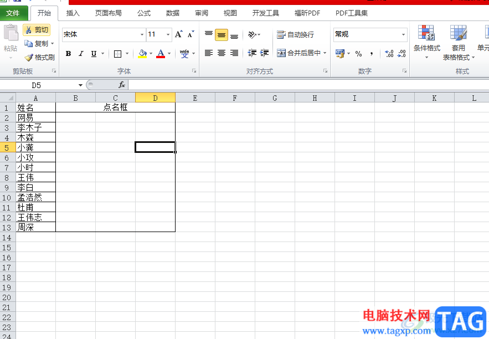Decrease font size with the small A icon
Image resolution: width=489 pixels, height=339 pixels.
coord(191,34)
